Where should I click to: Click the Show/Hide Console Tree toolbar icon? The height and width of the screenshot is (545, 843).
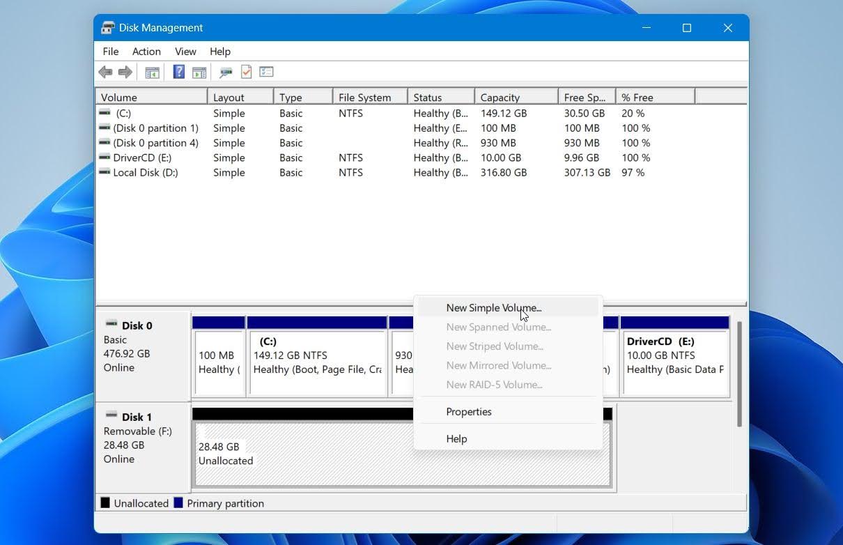point(152,72)
